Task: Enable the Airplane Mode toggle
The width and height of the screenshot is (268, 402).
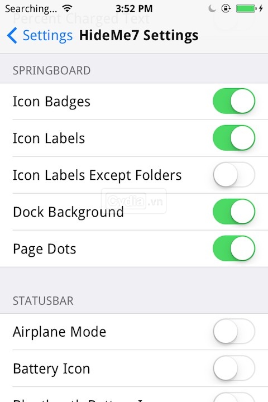Action: tap(234, 331)
